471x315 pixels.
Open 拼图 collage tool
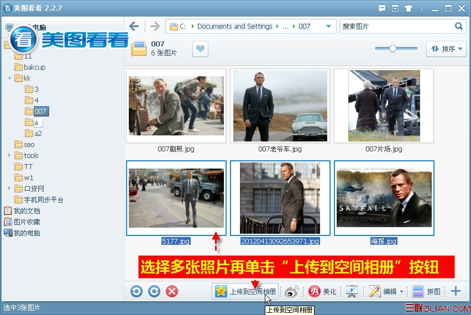[x=426, y=291]
